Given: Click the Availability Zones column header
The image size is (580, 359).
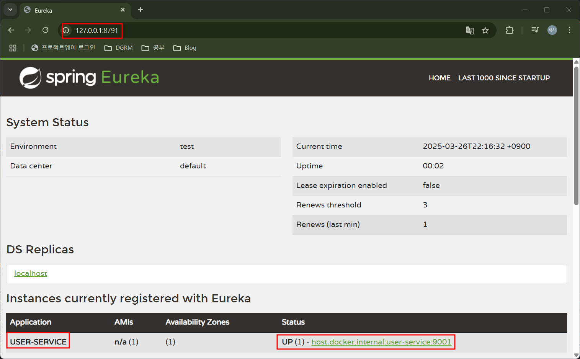Looking at the screenshot, I should [198, 322].
